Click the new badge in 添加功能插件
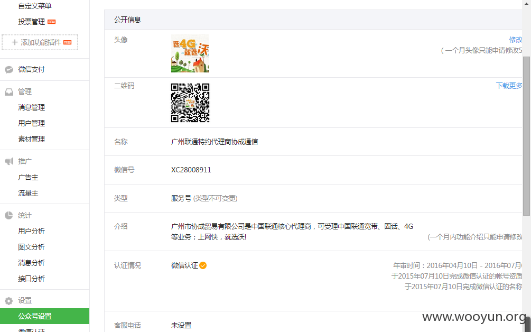 tap(68, 42)
